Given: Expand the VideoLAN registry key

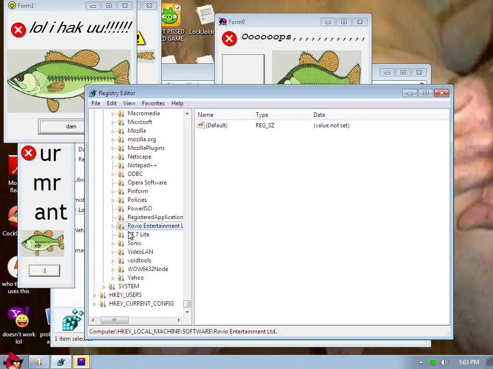Looking at the screenshot, I should [x=113, y=252].
